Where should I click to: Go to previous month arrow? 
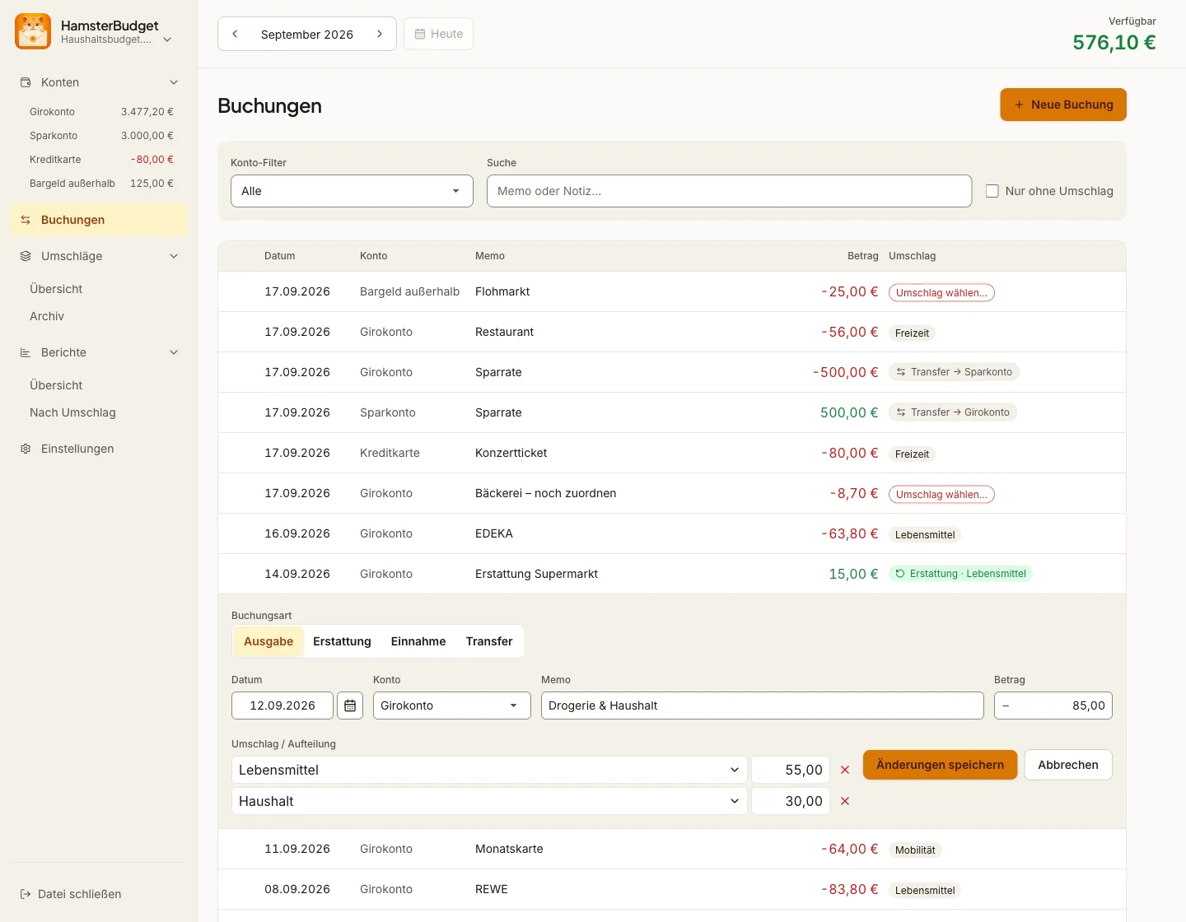coord(235,34)
